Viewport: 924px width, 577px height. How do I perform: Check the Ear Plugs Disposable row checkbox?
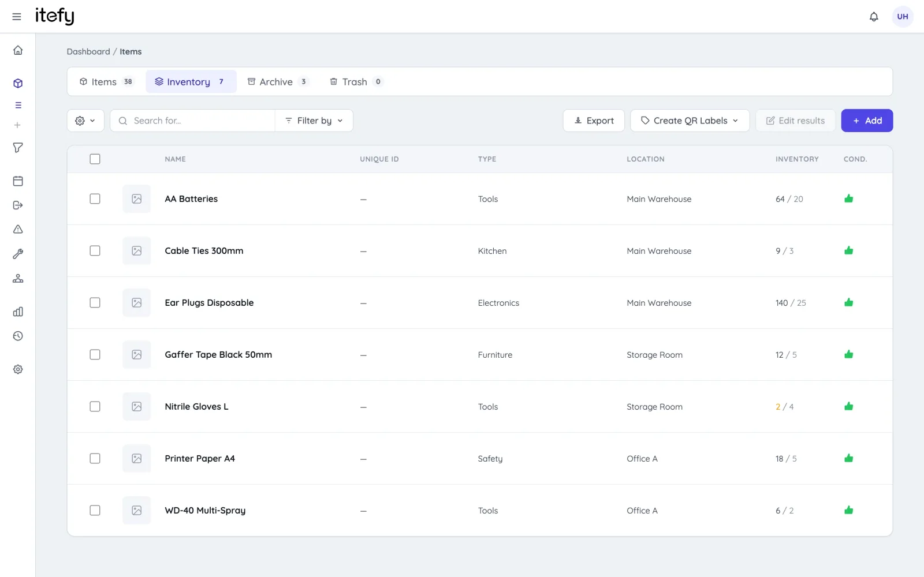[x=95, y=302]
